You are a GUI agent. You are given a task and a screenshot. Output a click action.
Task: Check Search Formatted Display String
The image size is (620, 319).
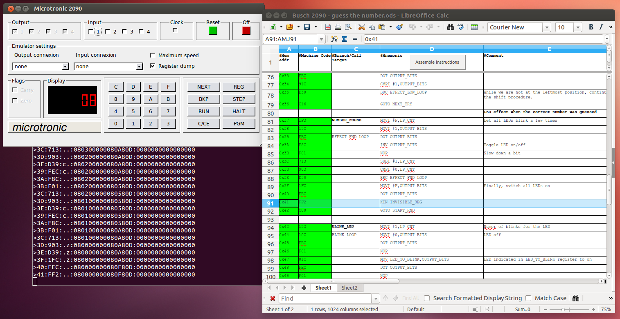tap(427, 298)
